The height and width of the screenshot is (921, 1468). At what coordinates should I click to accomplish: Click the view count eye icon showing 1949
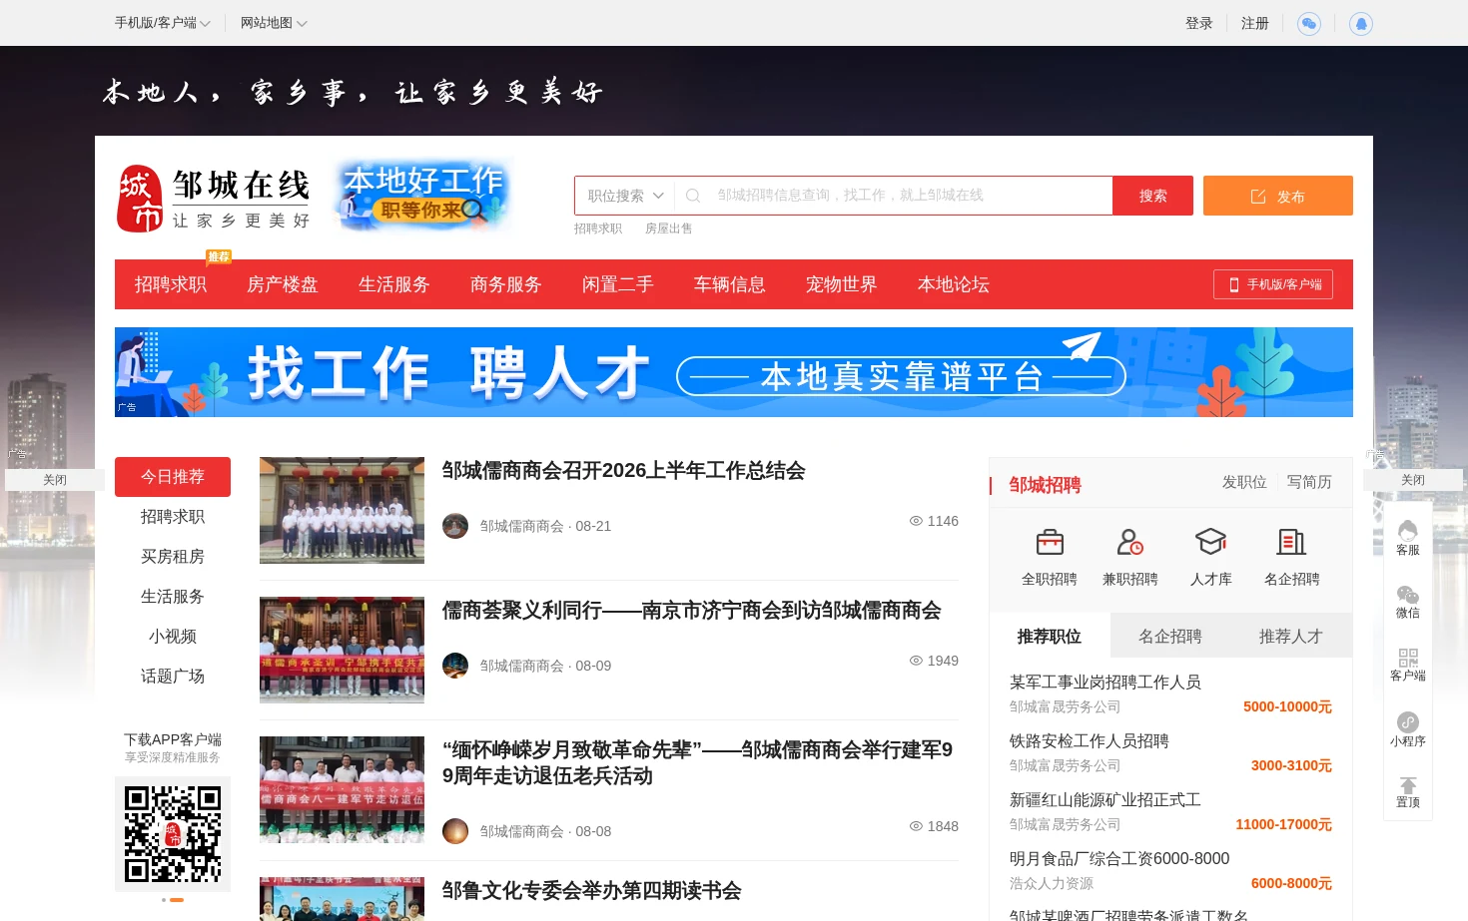coord(916,661)
